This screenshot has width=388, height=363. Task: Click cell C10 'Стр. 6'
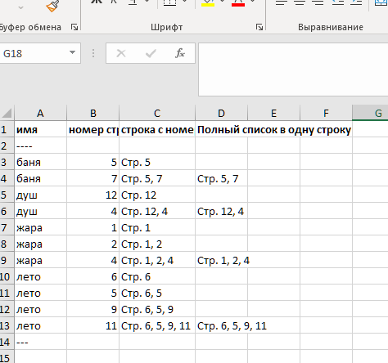(x=157, y=276)
